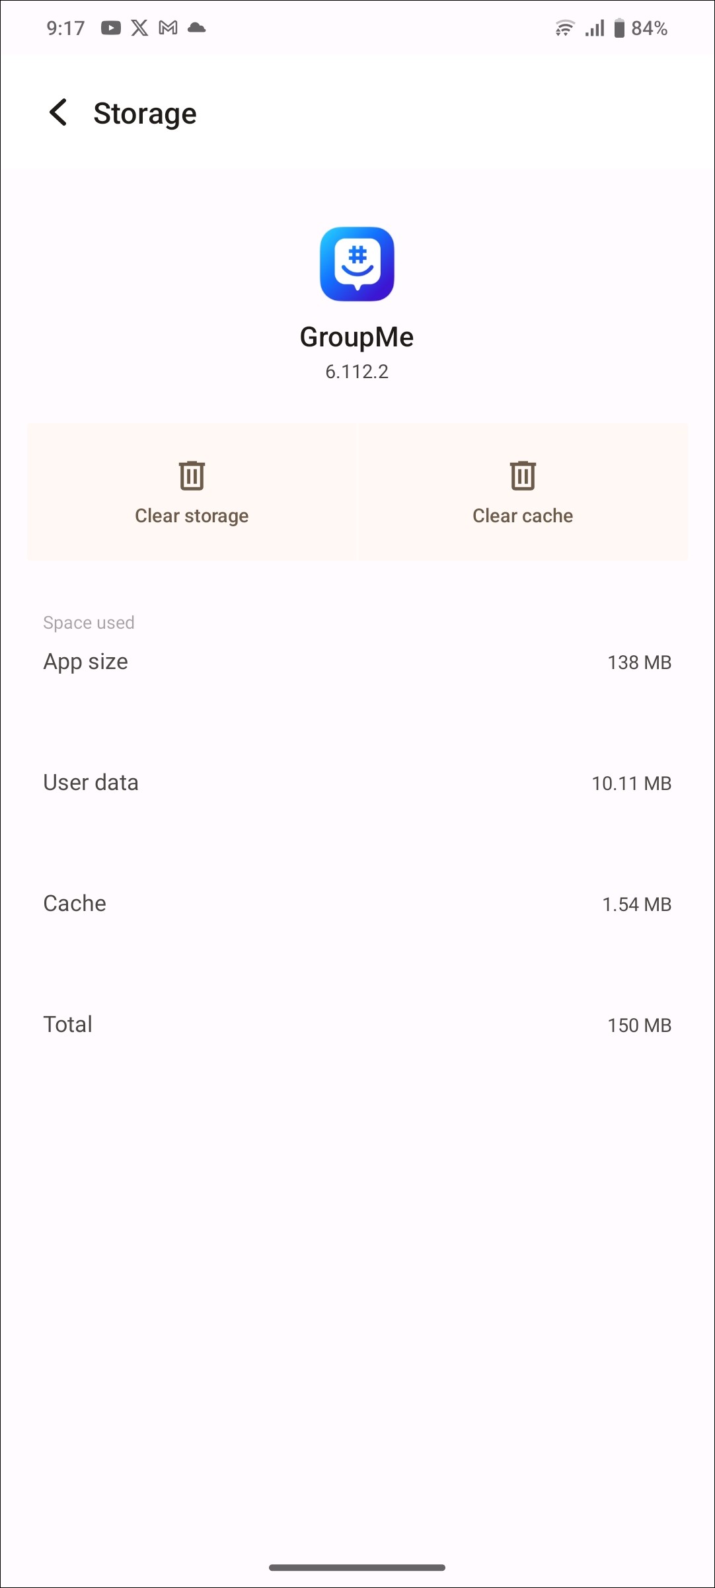Tap the YouTube notification icon
This screenshot has height=1588, width=715.
click(x=110, y=28)
